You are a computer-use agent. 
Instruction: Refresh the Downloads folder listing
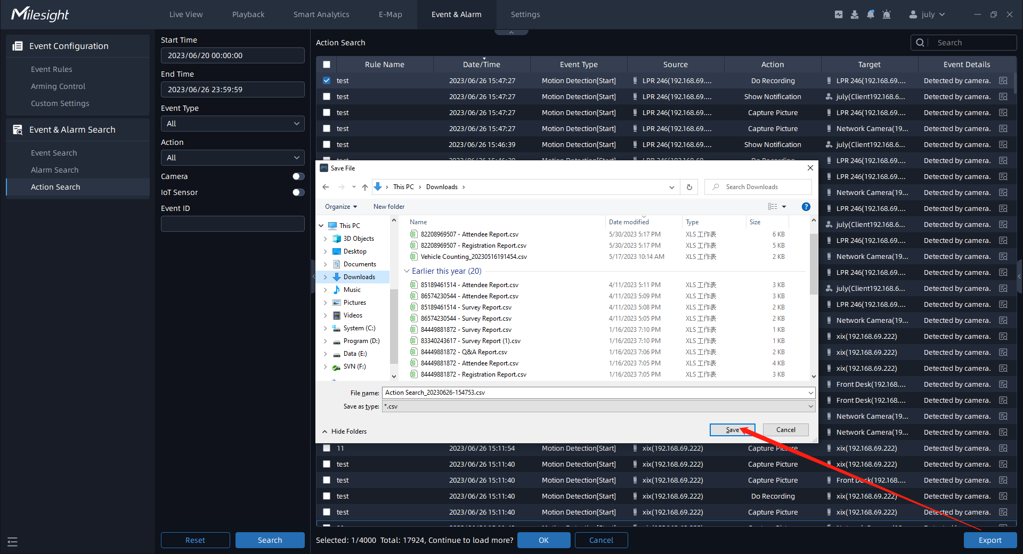click(689, 187)
